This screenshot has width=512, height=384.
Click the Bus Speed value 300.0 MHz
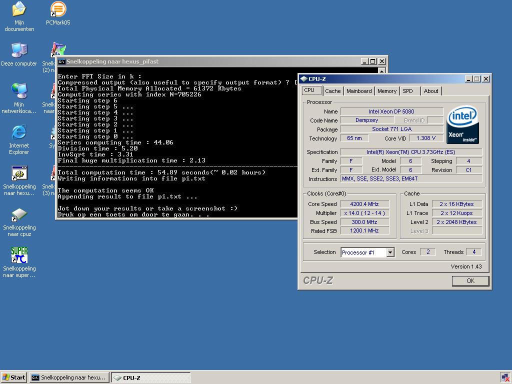coord(364,222)
